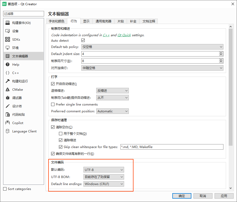Click the 确定 button
Screen dimensions: 237x202
[x=182, y=196]
